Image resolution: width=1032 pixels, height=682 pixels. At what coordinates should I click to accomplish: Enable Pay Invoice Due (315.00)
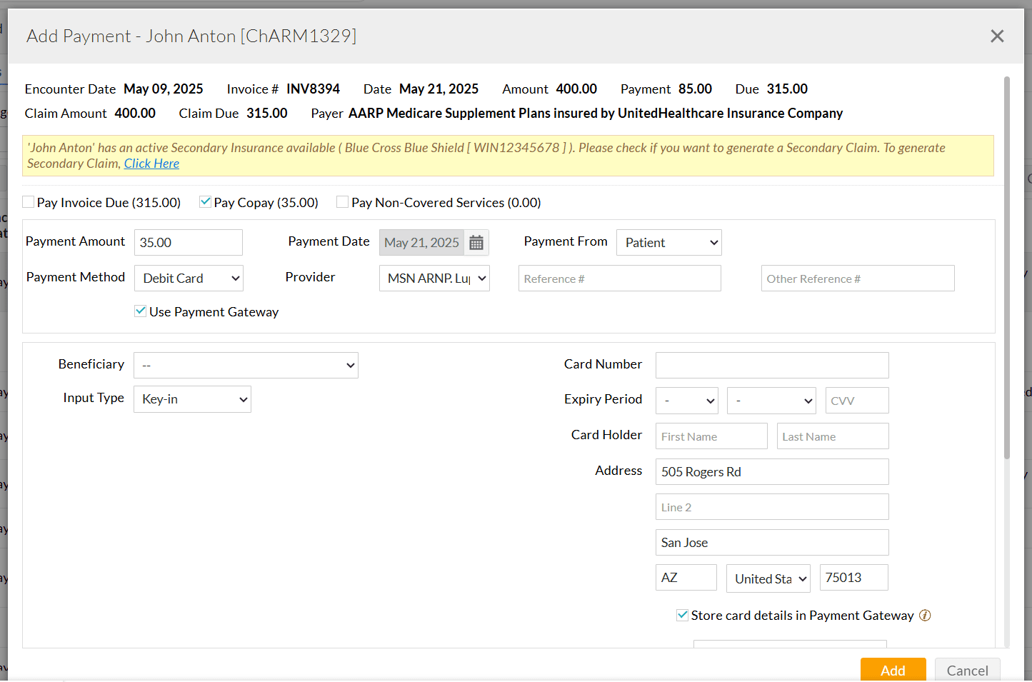(x=28, y=202)
